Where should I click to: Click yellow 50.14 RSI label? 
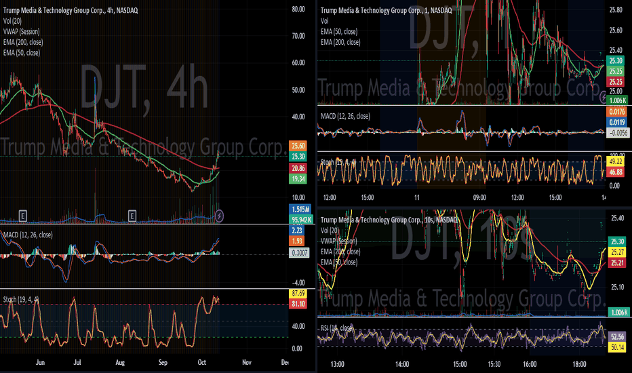[x=618, y=347]
